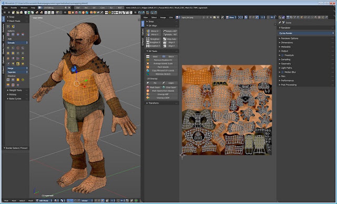Image resolution: width=337 pixels, height=204 pixels.
Task: Click the Straighten UV button
Action: point(153,39)
